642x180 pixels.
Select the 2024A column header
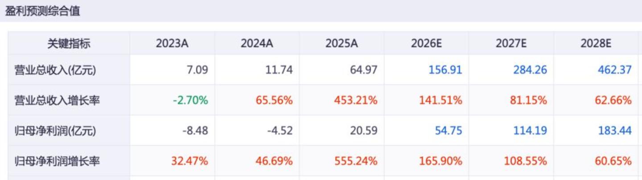pyautogui.click(x=257, y=44)
